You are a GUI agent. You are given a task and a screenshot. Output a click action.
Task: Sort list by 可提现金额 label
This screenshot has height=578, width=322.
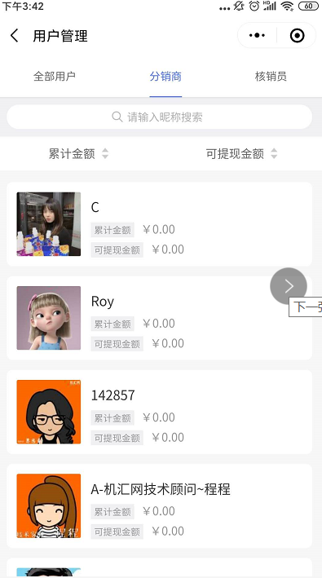(235, 154)
